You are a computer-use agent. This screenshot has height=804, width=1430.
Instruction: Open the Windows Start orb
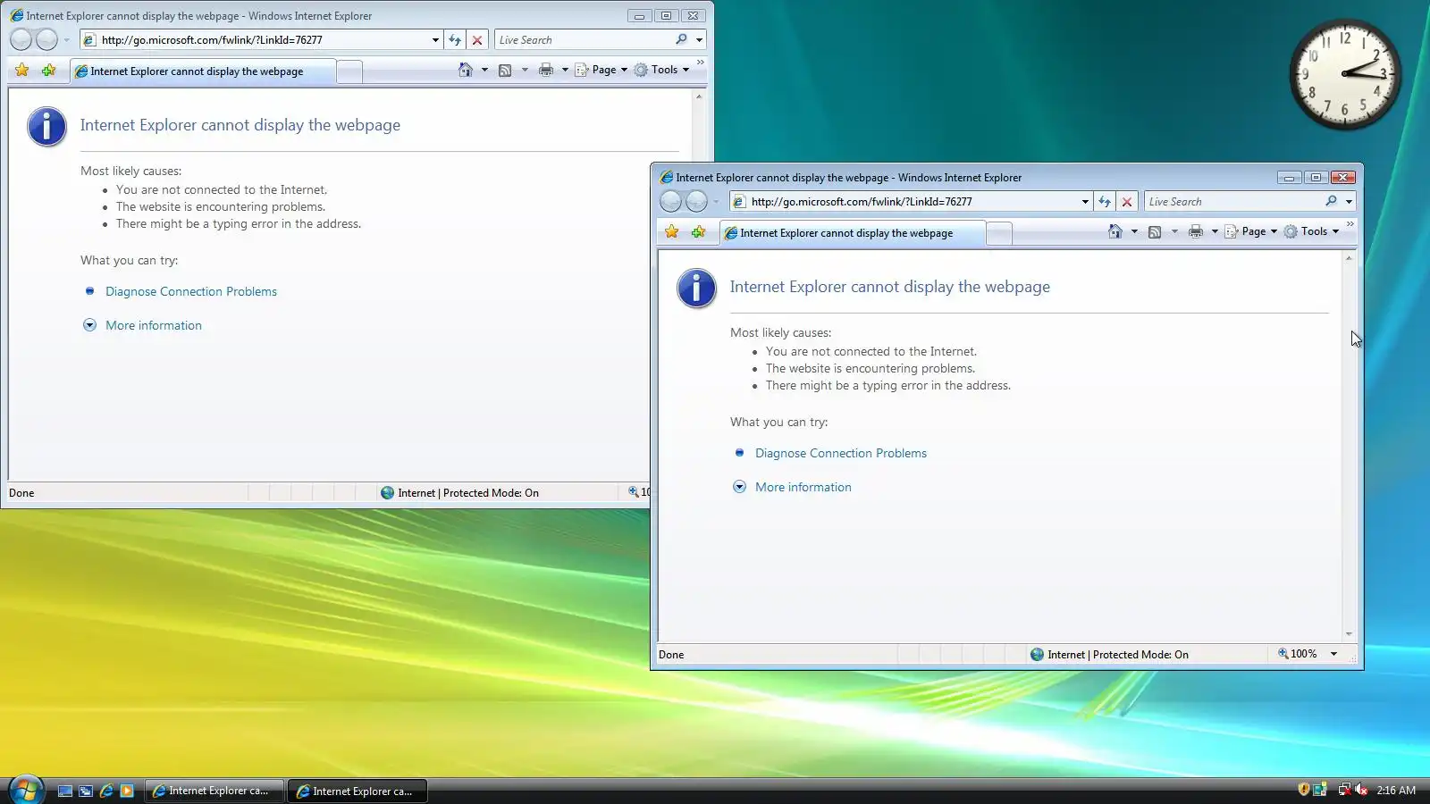point(26,791)
